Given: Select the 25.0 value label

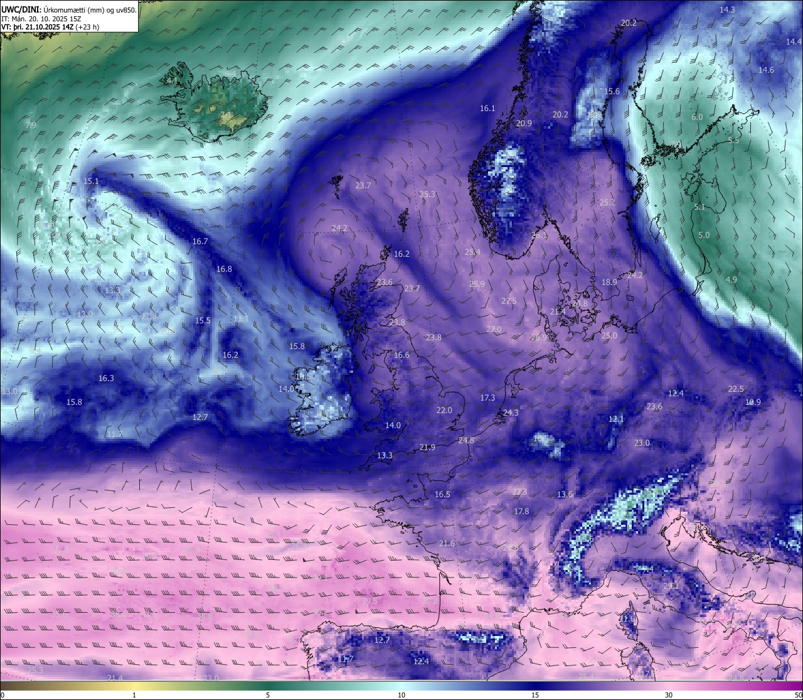Looking at the screenshot, I should click(x=609, y=335).
